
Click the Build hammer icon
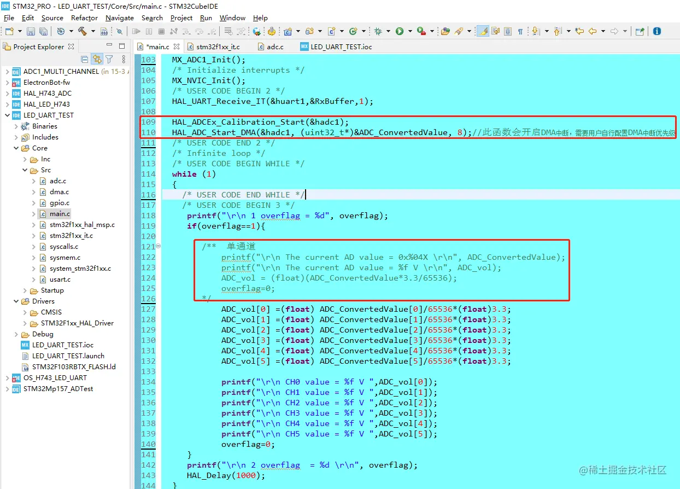click(x=82, y=31)
